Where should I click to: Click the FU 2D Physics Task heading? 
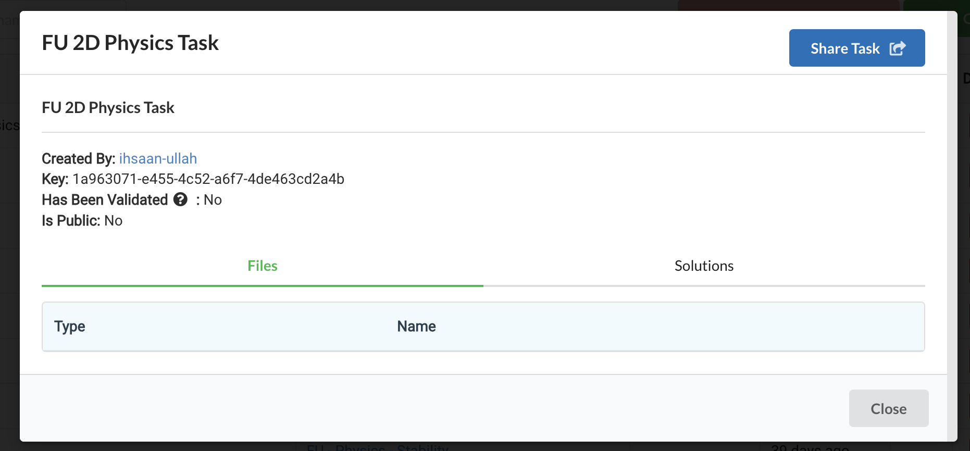pos(130,42)
